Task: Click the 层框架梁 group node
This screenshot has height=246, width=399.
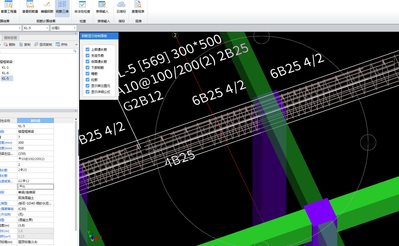Action: (6, 62)
